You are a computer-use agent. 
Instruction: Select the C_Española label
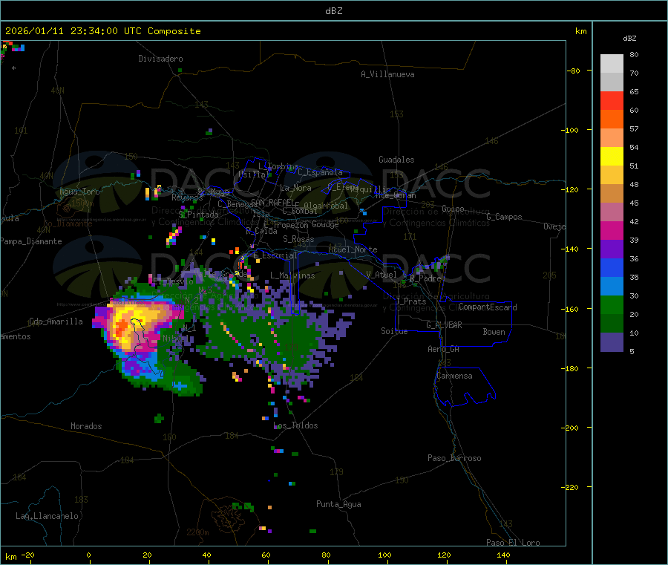pyautogui.click(x=320, y=172)
